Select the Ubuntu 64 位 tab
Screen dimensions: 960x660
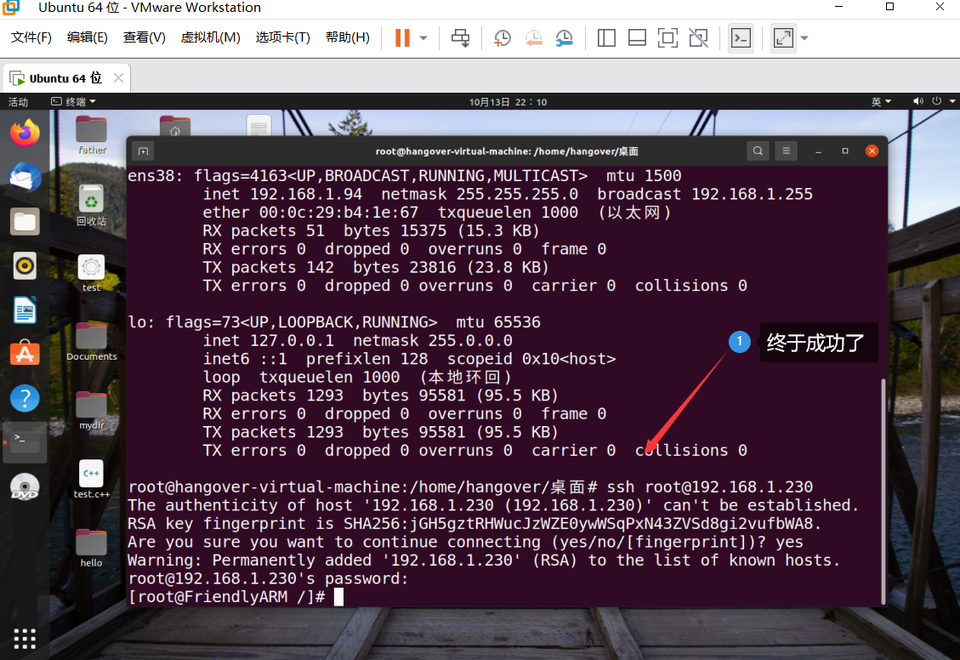tap(60, 77)
